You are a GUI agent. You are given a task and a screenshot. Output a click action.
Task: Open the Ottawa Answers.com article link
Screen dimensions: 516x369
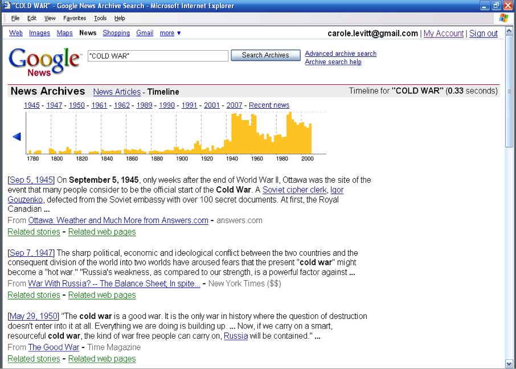pos(118,220)
